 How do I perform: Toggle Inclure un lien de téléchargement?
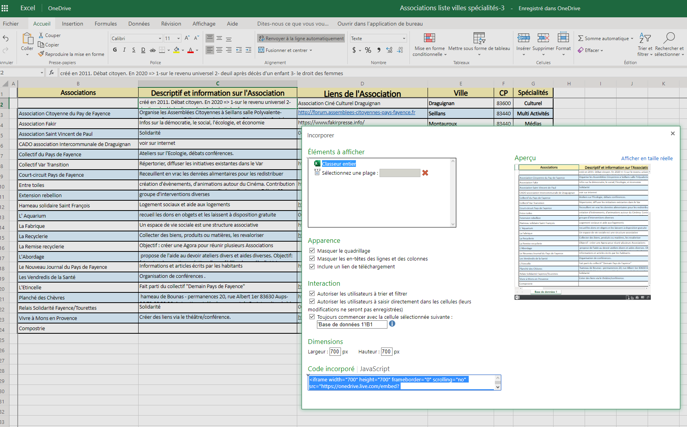pos(312,266)
